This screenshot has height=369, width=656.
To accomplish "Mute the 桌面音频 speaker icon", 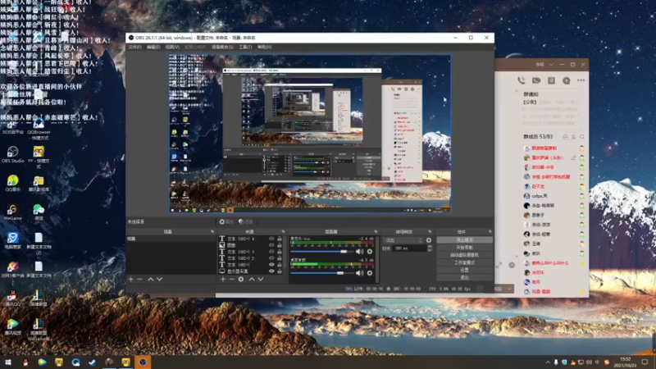I will (x=359, y=273).
